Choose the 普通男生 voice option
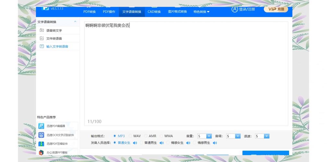 point(149,143)
